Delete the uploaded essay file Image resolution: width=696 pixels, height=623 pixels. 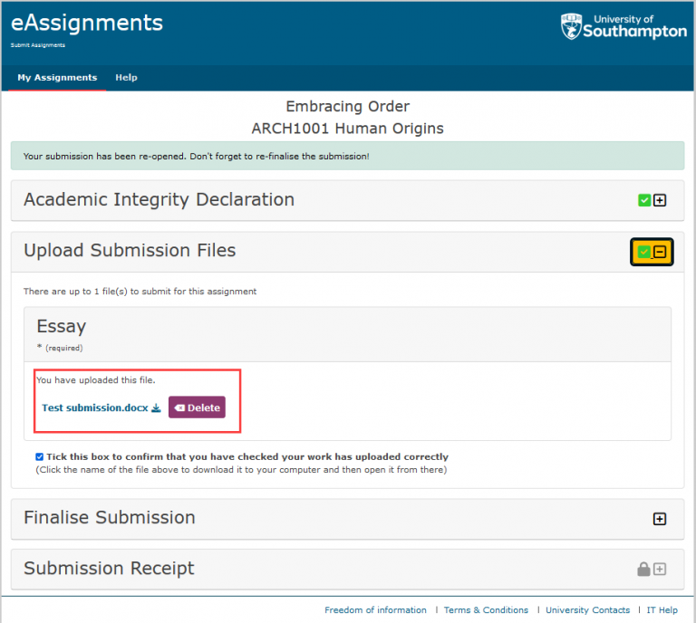tap(197, 408)
